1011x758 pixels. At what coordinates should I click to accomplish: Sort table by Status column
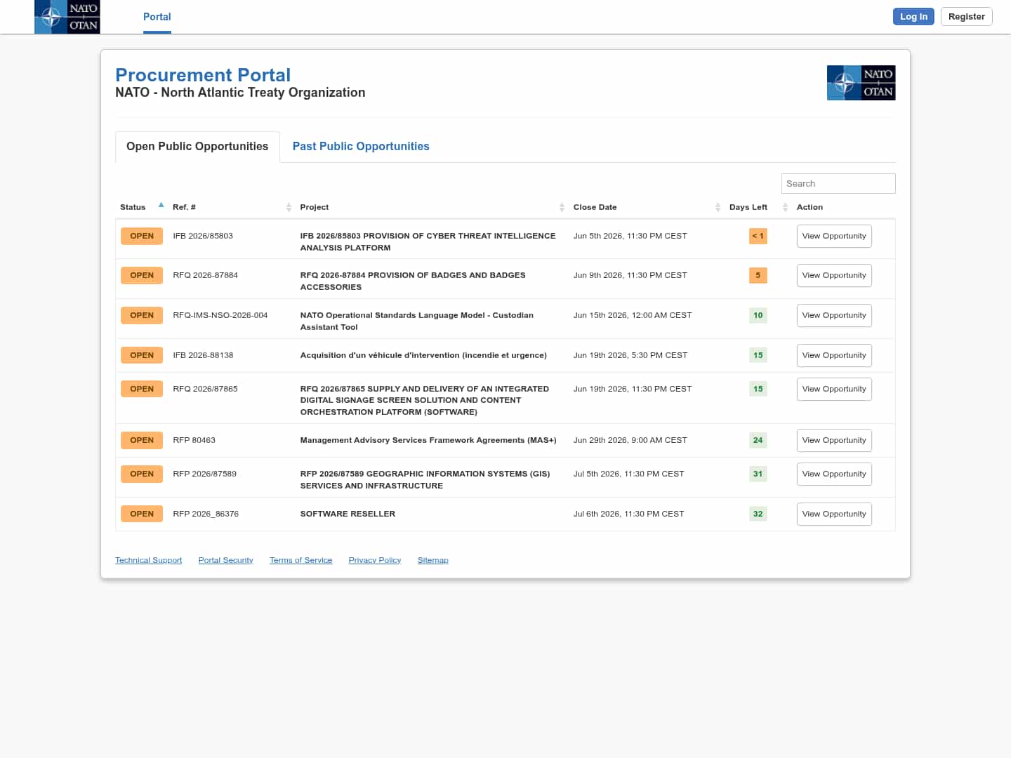(142, 207)
